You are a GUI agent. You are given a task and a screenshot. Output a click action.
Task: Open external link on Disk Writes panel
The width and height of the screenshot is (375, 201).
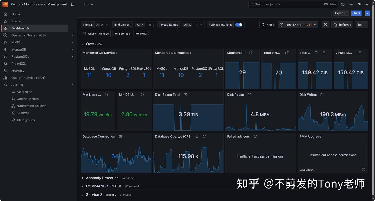(x=322, y=95)
